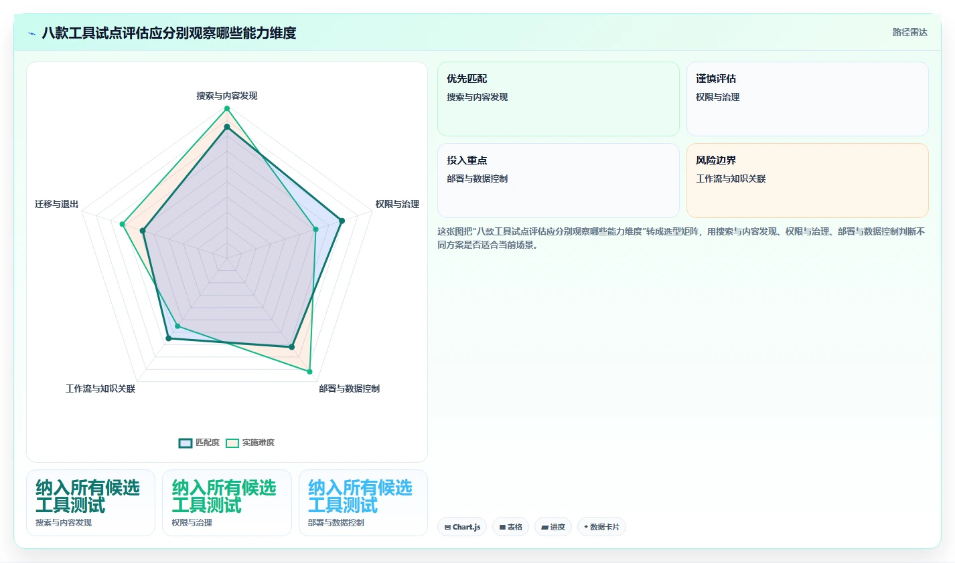Image resolution: width=955 pixels, height=563 pixels.
Task: Toggle the 匹配度 legend series
Action: pos(199,443)
